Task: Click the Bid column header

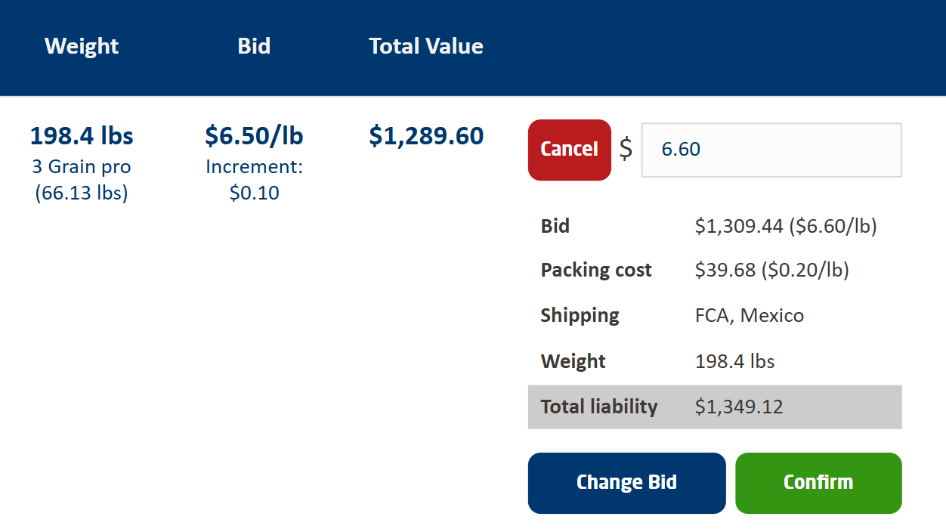Action: coord(254,46)
